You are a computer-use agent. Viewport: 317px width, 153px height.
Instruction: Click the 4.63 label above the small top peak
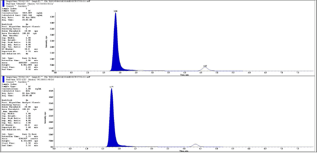pyautogui.click(x=205, y=66)
